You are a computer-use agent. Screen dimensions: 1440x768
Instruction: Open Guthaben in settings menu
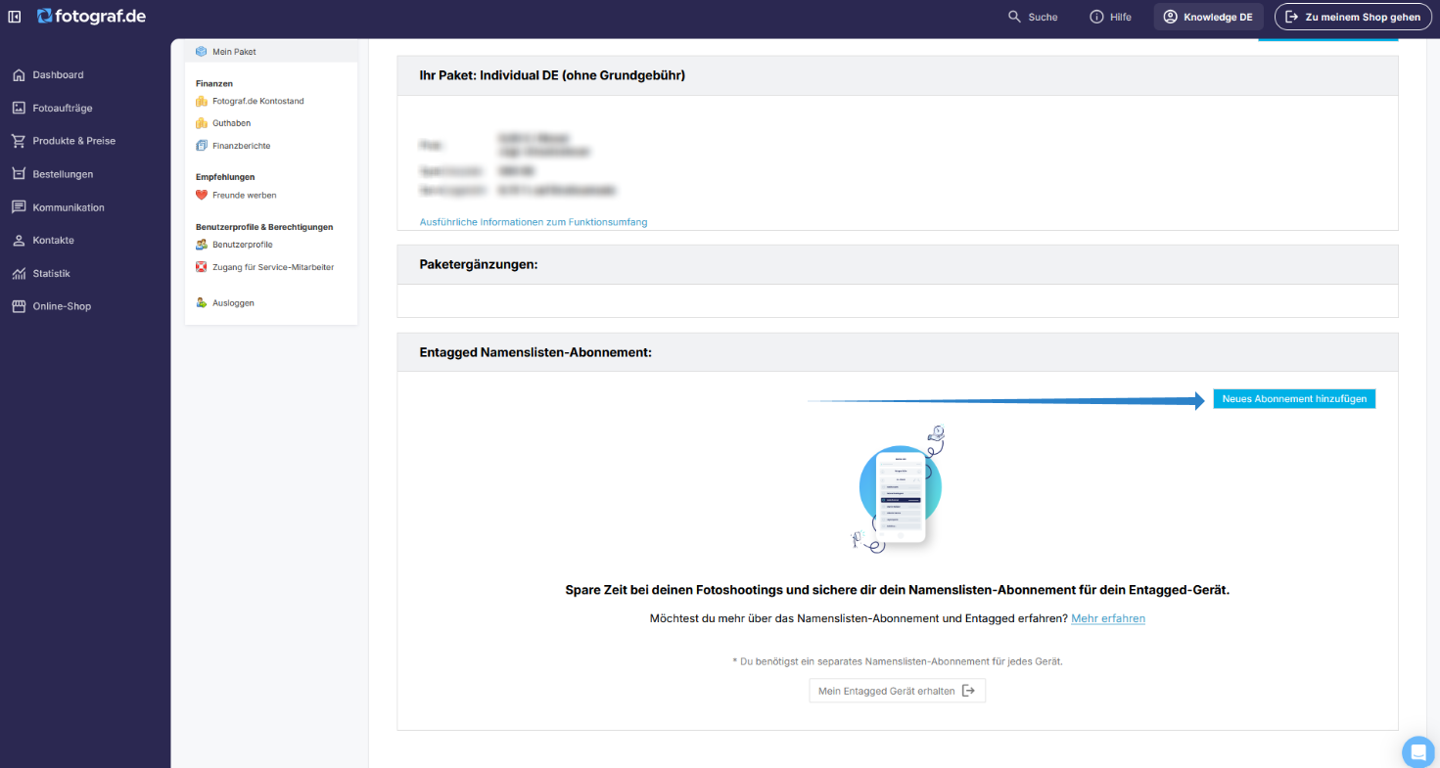coord(231,123)
